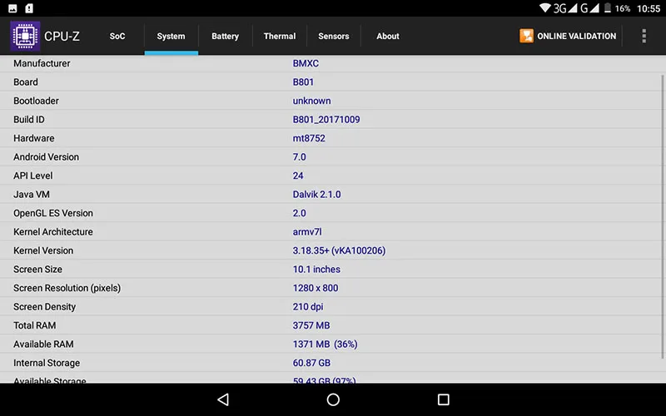Image resolution: width=666 pixels, height=416 pixels.
Task: Open the image notification icon in status bar
Action: tap(12, 8)
